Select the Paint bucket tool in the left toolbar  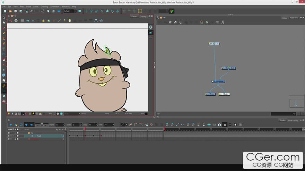coord(4,59)
